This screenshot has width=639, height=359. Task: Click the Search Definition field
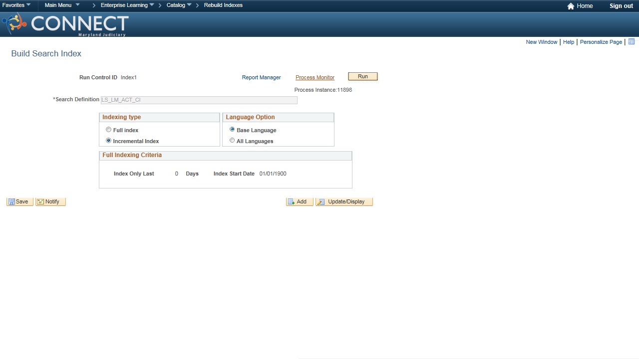pyautogui.click(x=199, y=100)
